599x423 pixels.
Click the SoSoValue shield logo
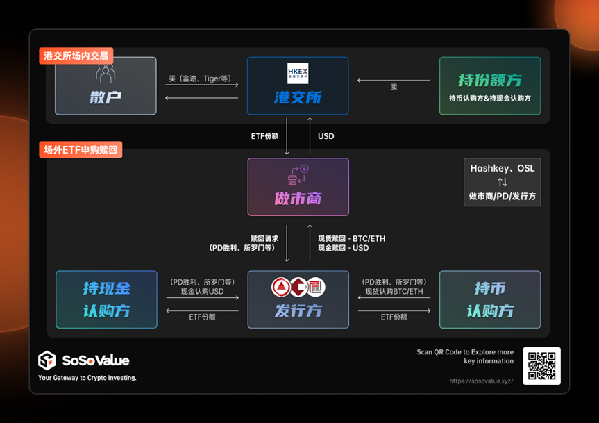point(47,361)
